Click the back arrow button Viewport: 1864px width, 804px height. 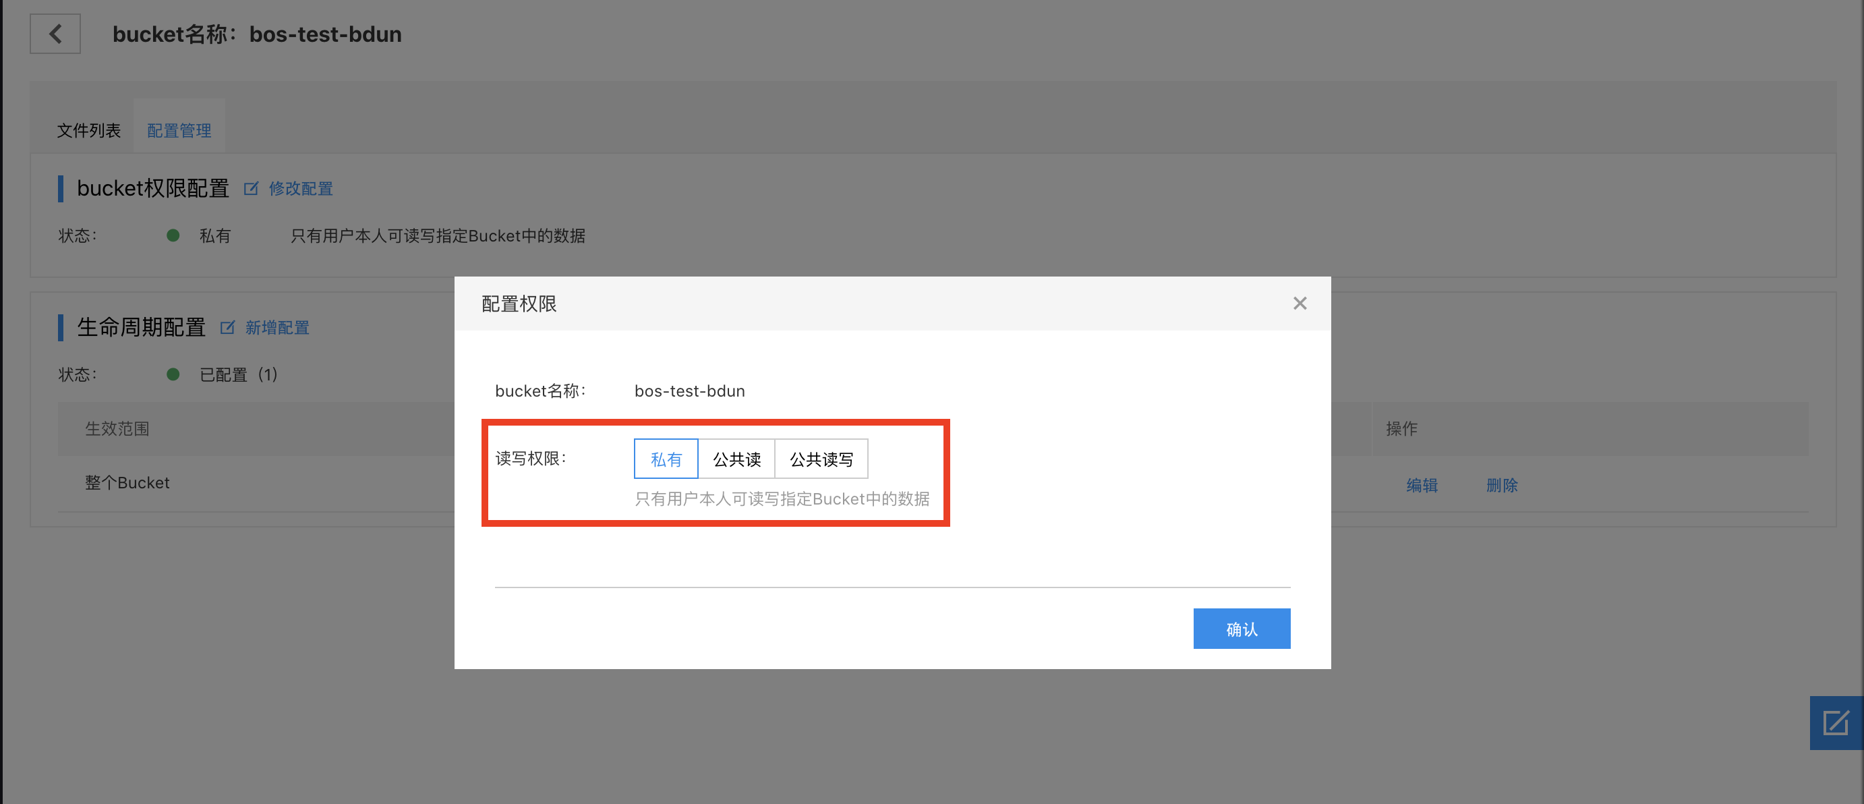pos(55,34)
